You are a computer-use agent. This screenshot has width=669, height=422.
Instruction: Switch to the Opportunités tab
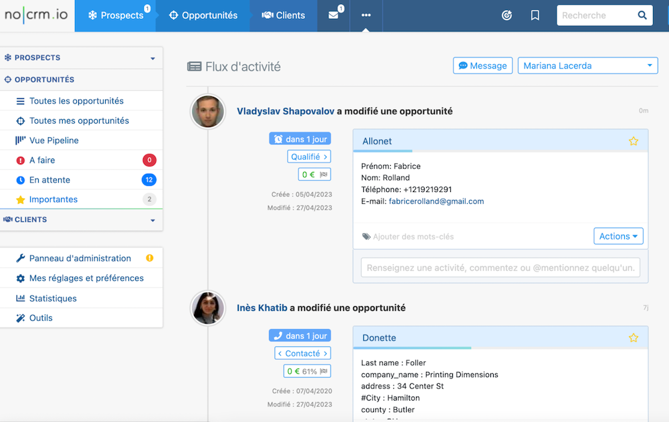203,15
